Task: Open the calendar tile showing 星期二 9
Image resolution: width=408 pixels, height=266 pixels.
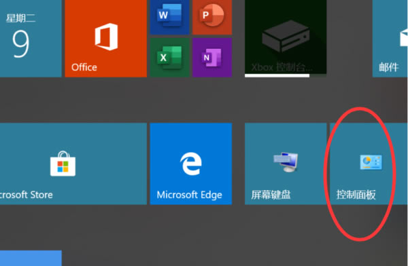Action: [31, 39]
